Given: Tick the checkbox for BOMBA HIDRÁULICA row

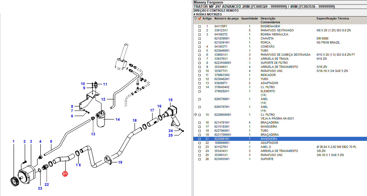Looking at the screenshot, I should click(200, 35).
